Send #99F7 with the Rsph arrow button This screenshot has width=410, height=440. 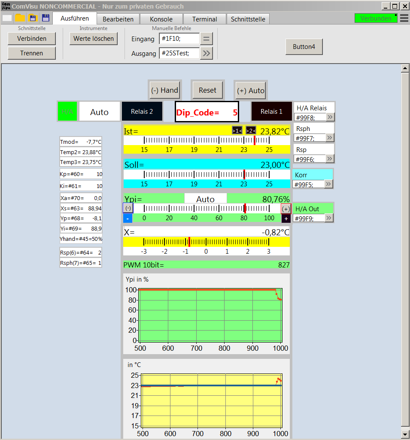[330, 137]
